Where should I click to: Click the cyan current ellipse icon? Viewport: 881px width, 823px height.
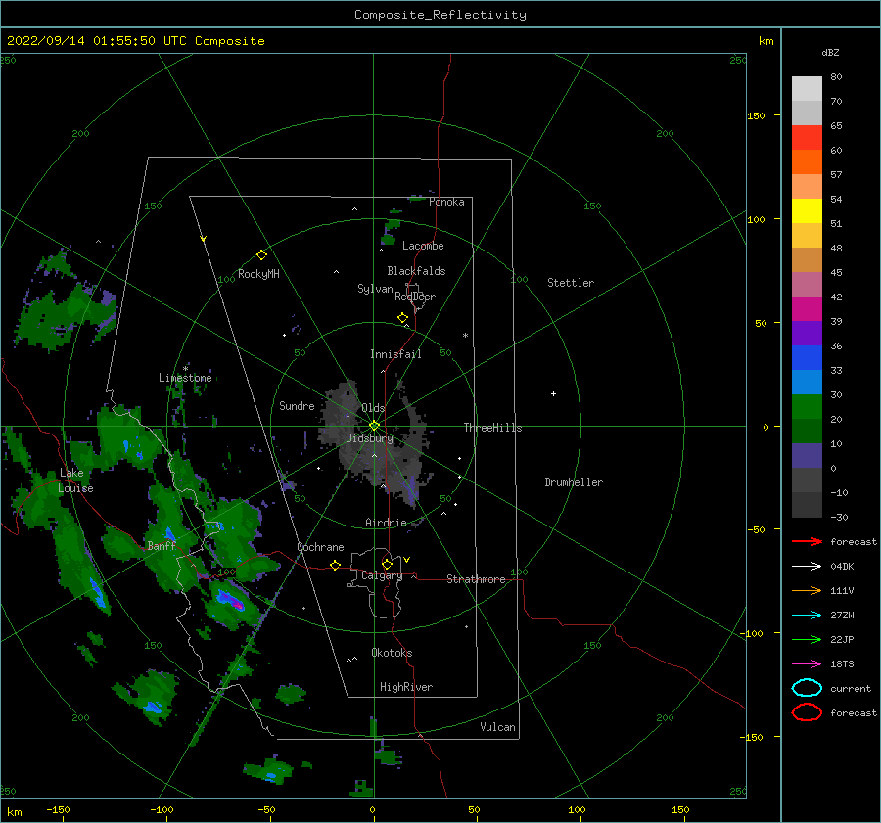click(807, 688)
